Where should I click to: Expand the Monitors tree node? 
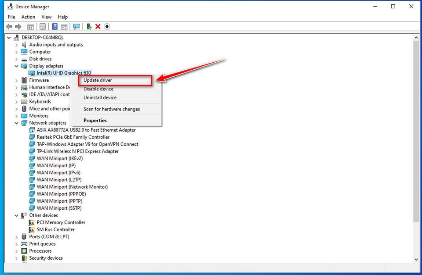tap(16, 115)
